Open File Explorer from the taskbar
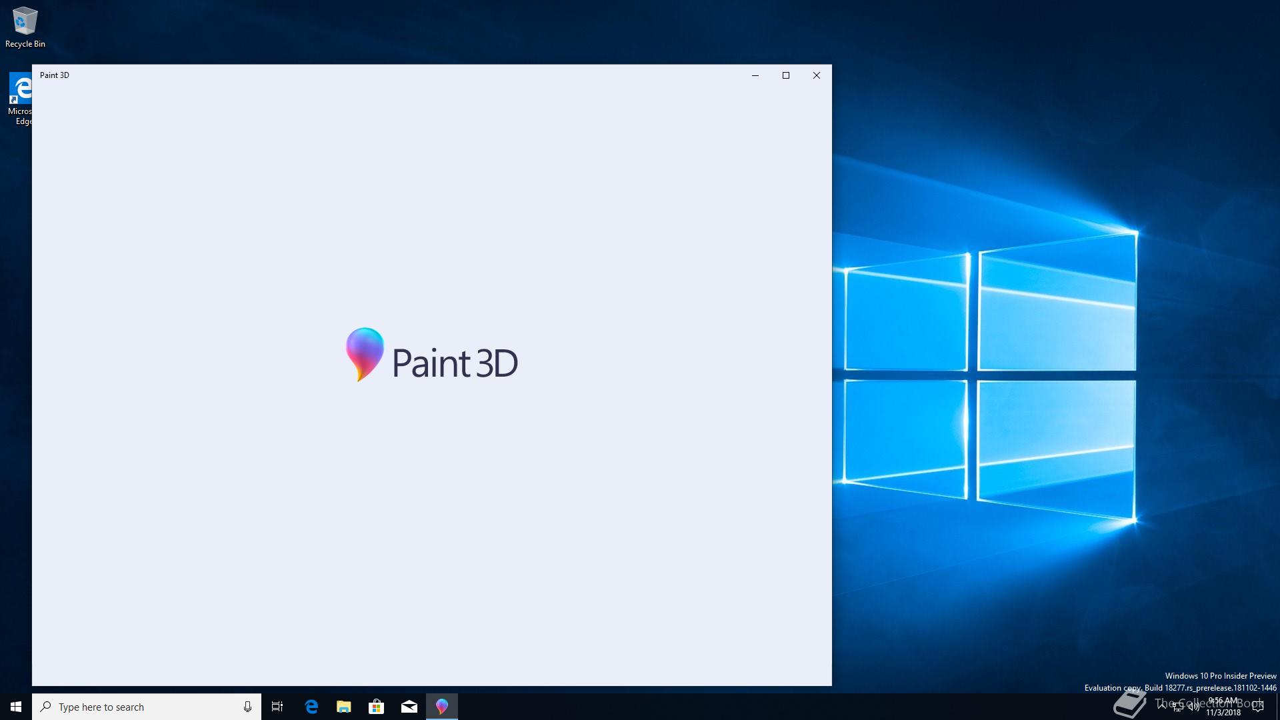 point(344,707)
